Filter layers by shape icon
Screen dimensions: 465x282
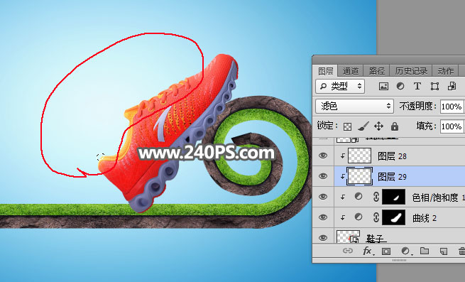coord(434,87)
